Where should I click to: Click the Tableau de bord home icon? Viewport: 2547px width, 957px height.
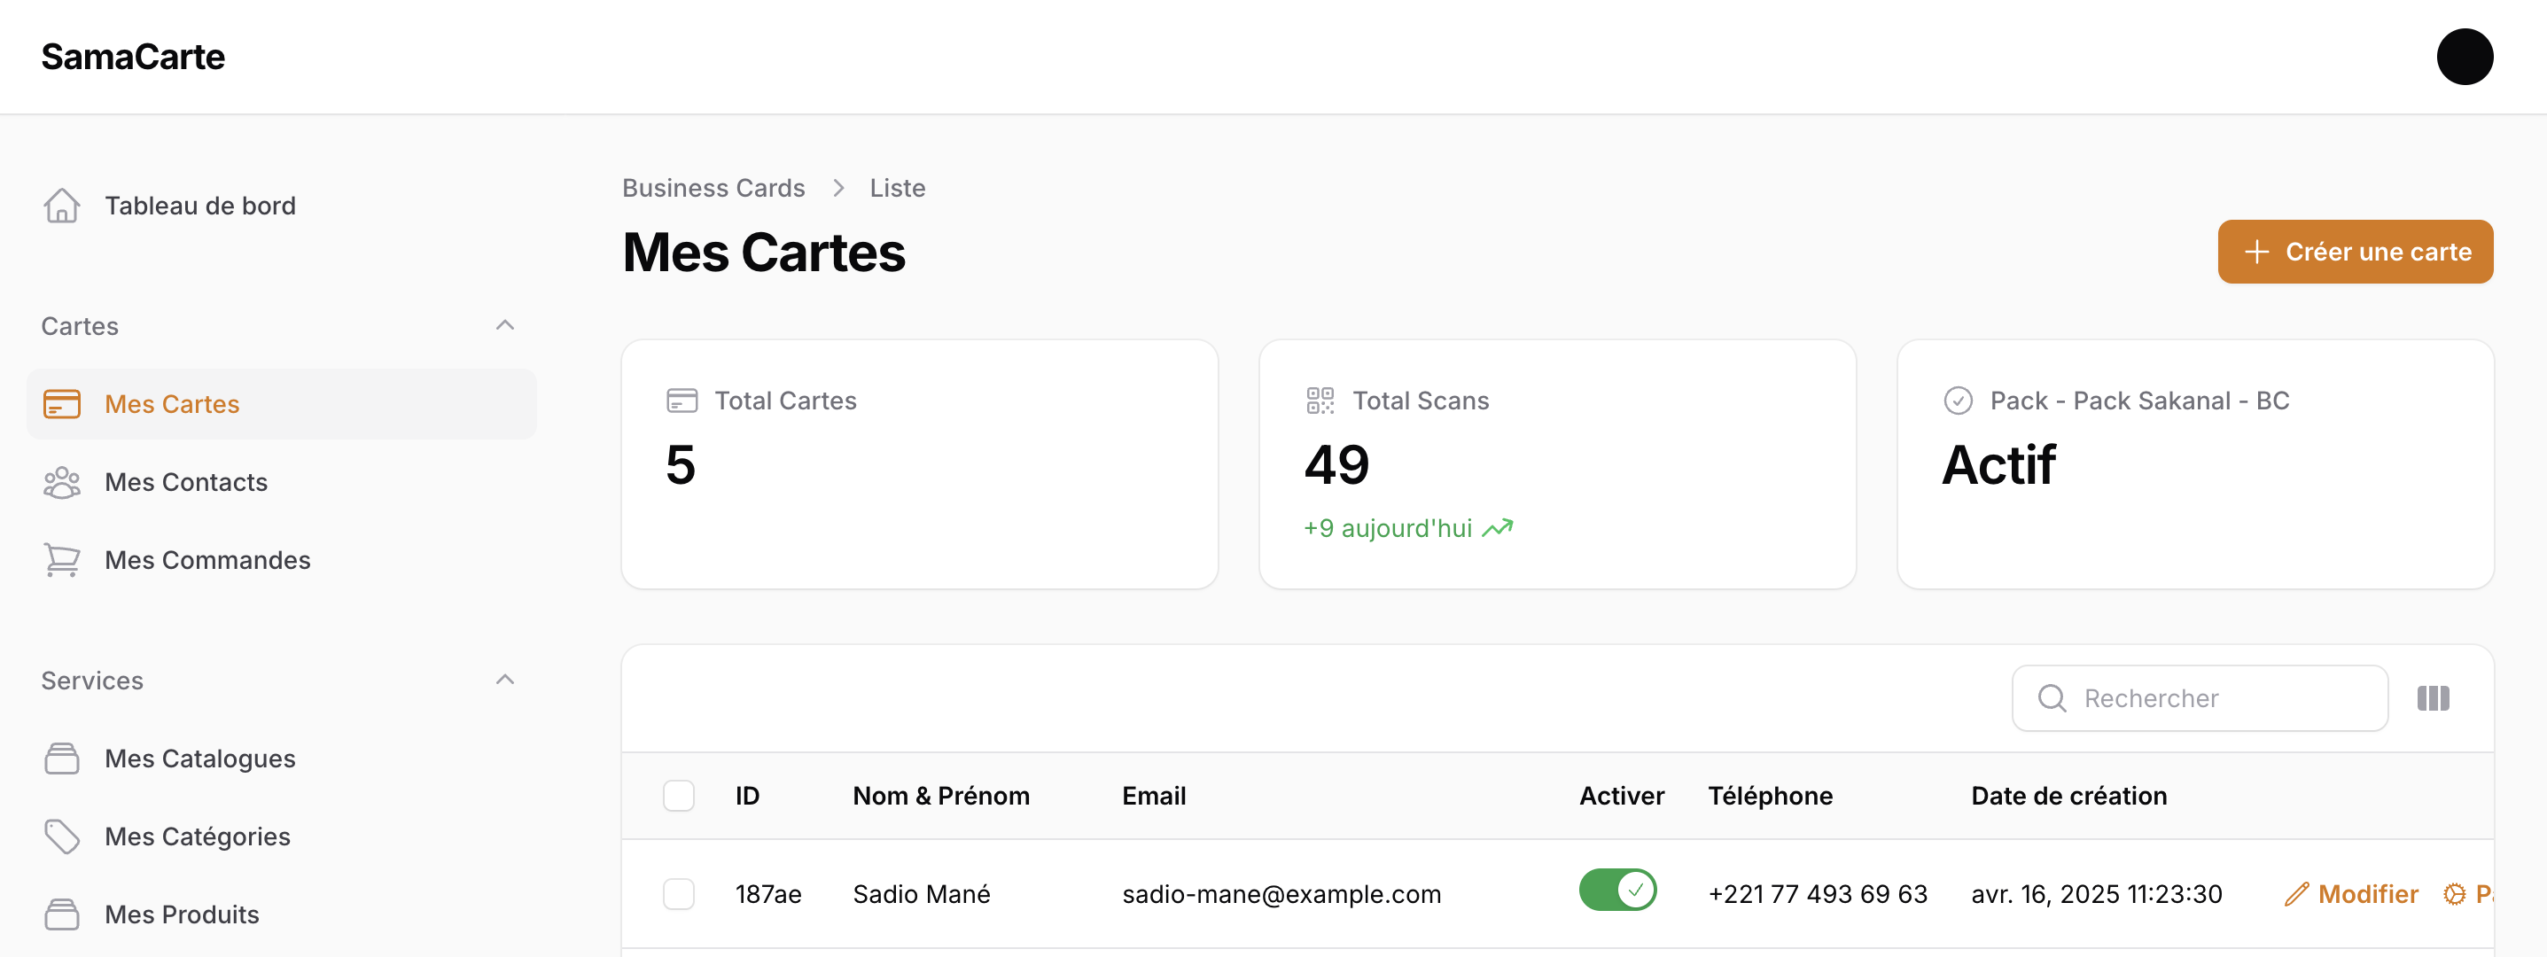pos(62,205)
